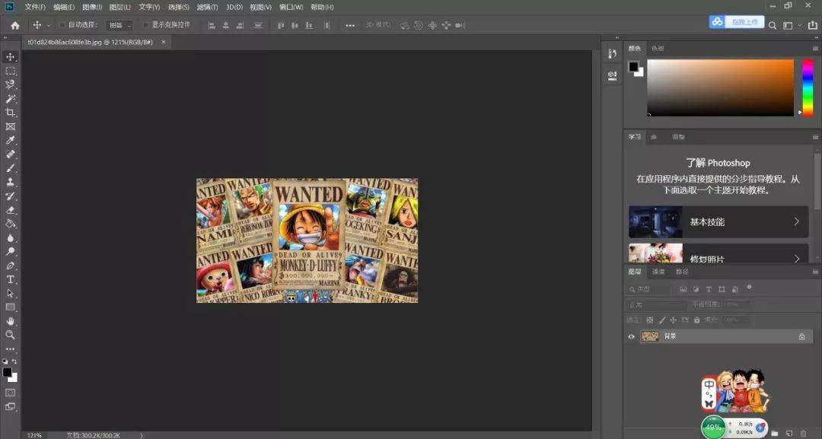Image resolution: width=822 pixels, height=439 pixels.
Task: Select the Dodge tool
Action: pos(10,252)
